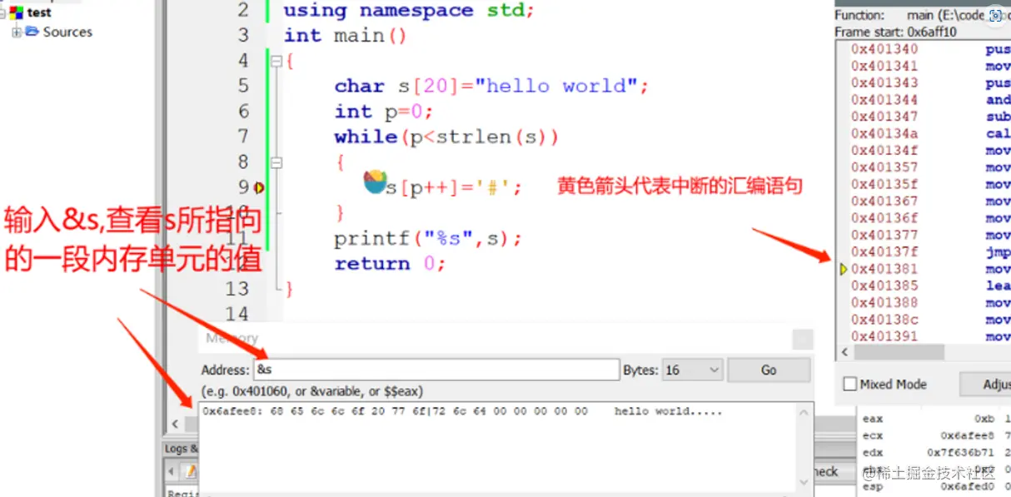This screenshot has width=1011, height=497.
Task: Collapse the while-block fold at line 8
Action: point(277,162)
